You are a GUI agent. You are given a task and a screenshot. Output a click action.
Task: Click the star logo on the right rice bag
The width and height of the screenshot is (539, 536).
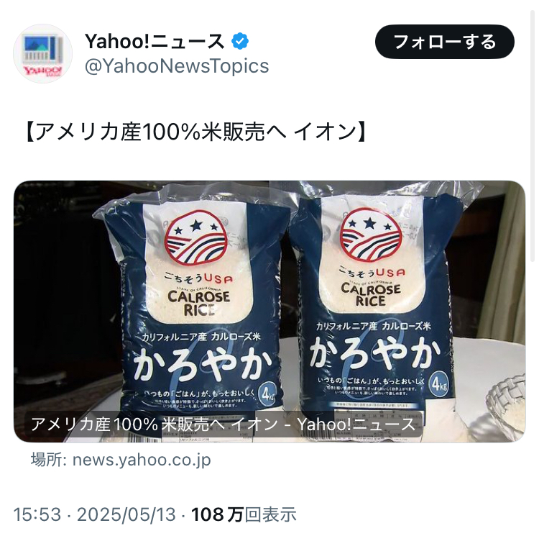pos(370,235)
